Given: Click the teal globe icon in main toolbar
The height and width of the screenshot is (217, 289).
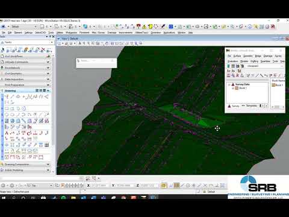Looking at the screenshot, I should coord(85,27).
